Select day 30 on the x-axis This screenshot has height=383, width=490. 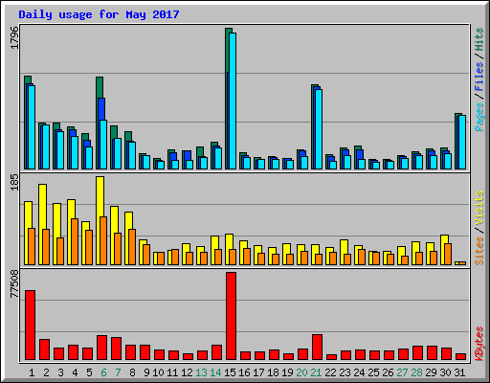pos(445,372)
